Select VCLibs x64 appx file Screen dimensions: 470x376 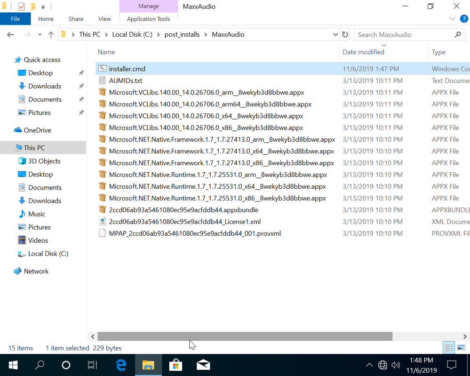[206, 116]
